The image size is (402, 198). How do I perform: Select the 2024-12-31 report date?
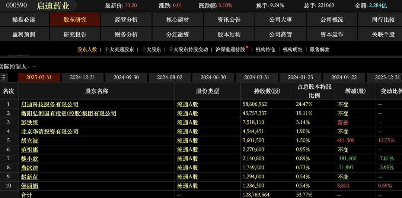[83, 77]
